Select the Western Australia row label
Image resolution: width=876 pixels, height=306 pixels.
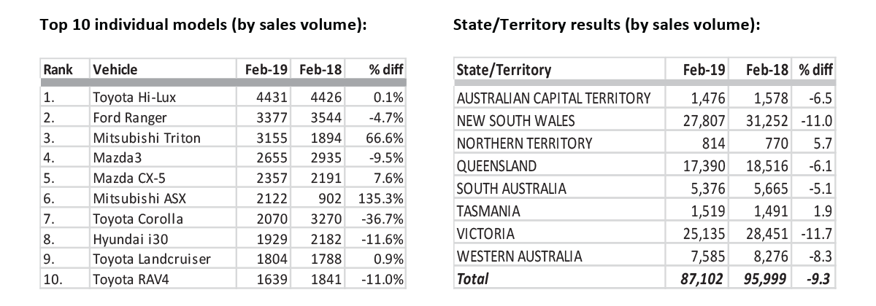pos(519,256)
